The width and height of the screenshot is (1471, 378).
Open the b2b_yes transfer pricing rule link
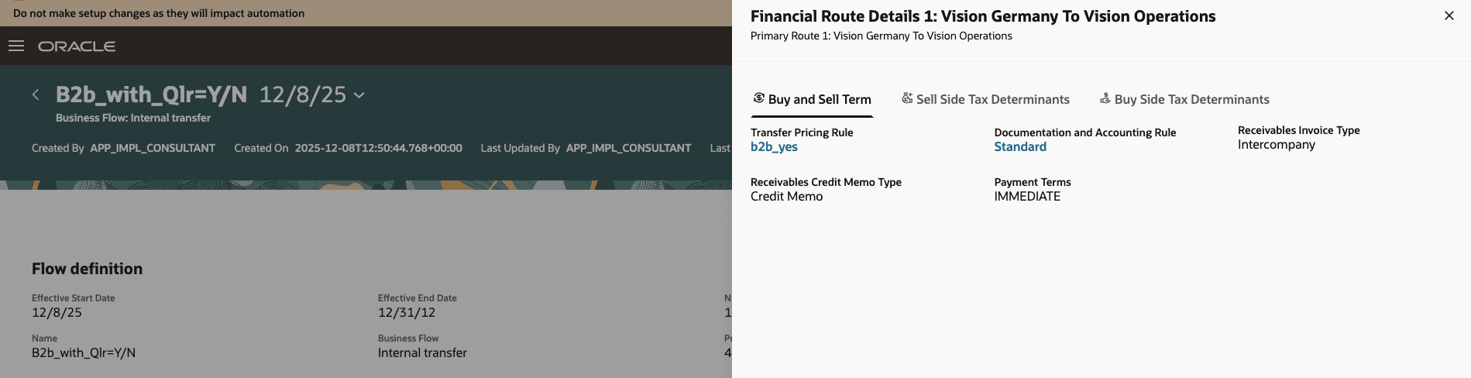774,147
